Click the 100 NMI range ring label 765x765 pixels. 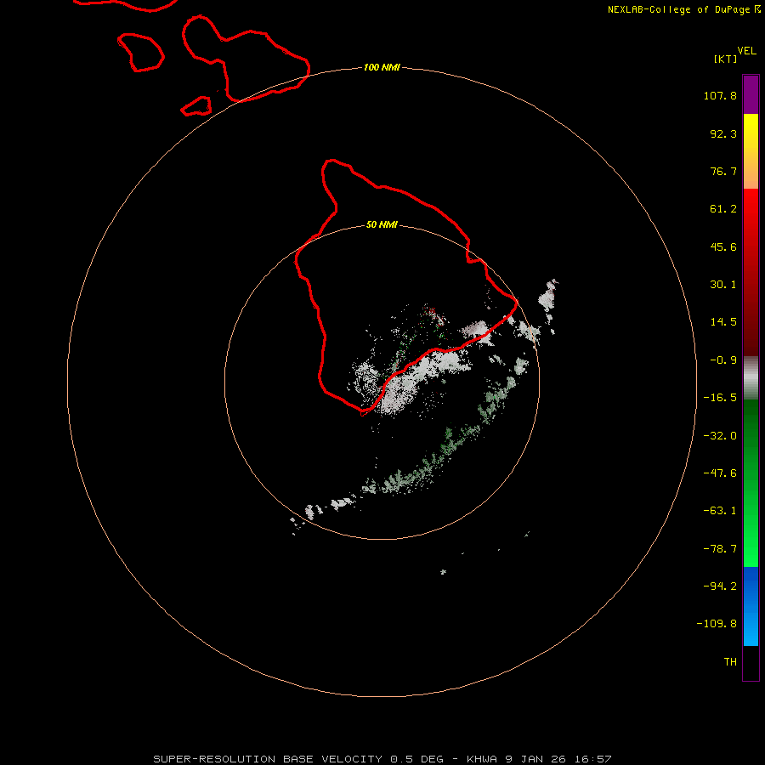click(x=382, y=67)
